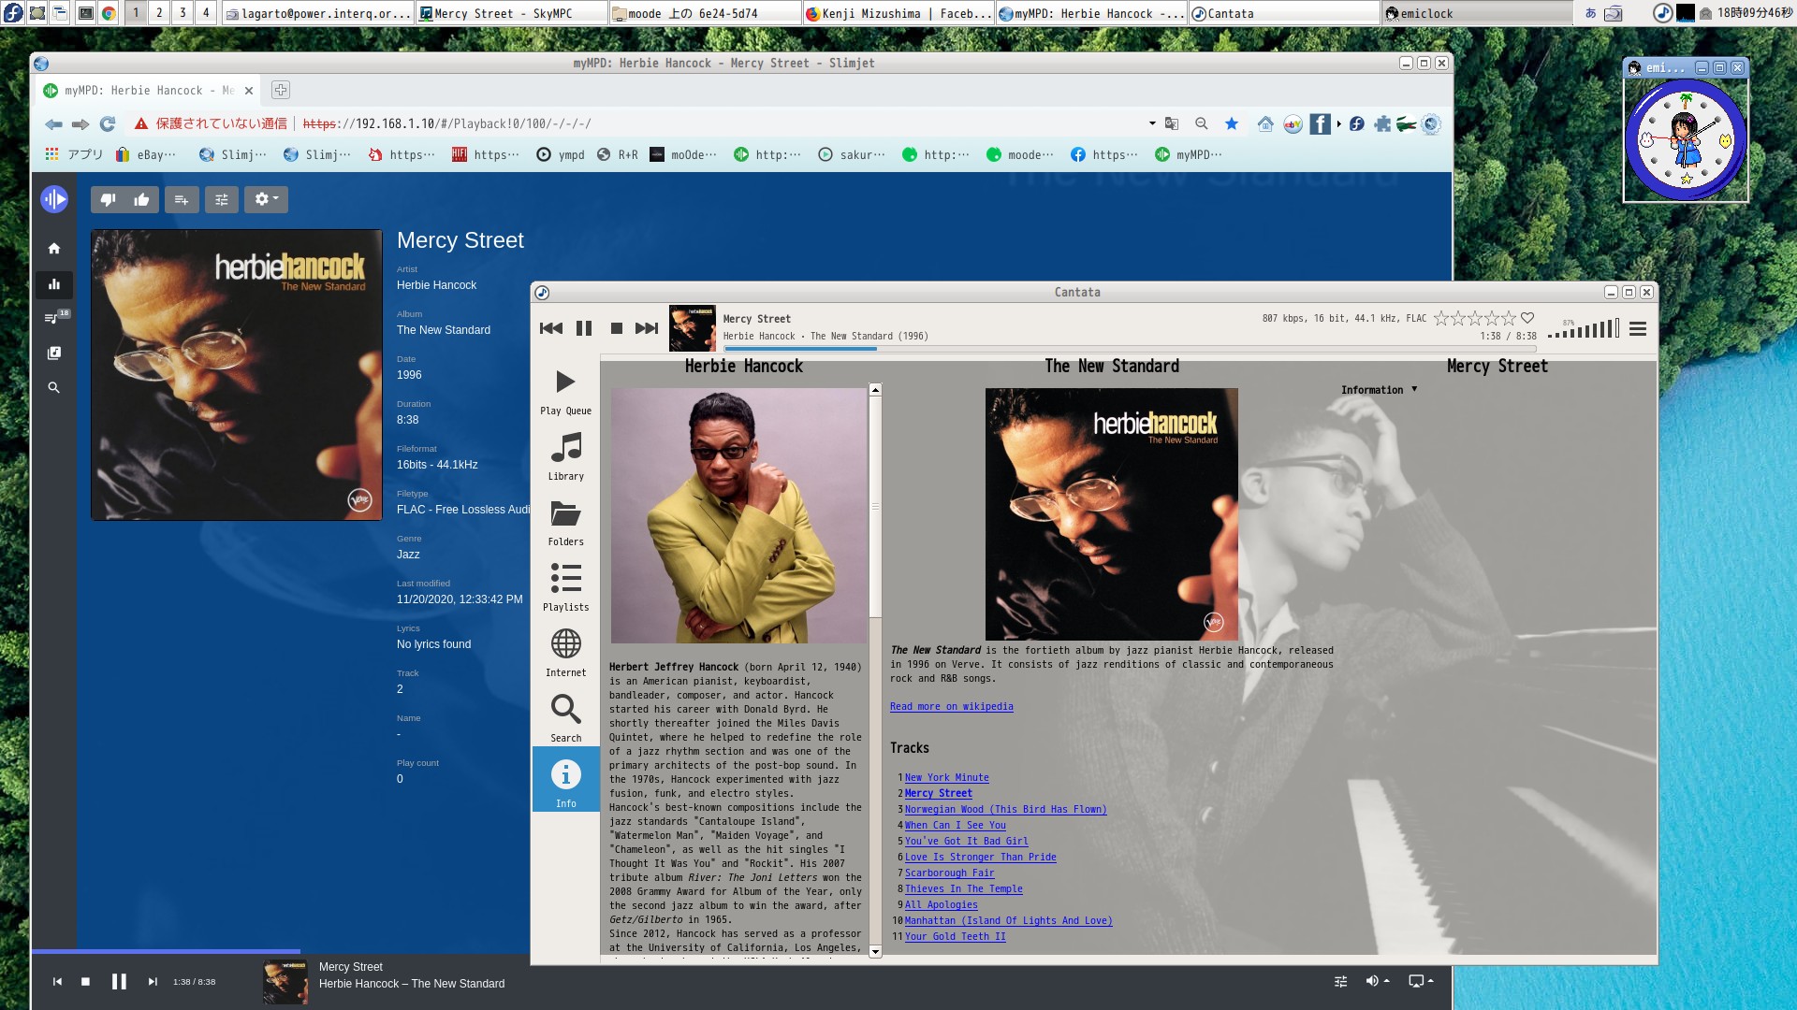Toggle the heart favorite in Cantata

pos(1527,318)
